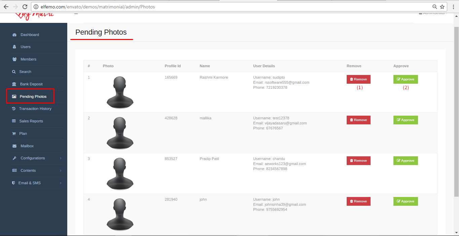Open the Dashboard menu item

pos(30,35)
